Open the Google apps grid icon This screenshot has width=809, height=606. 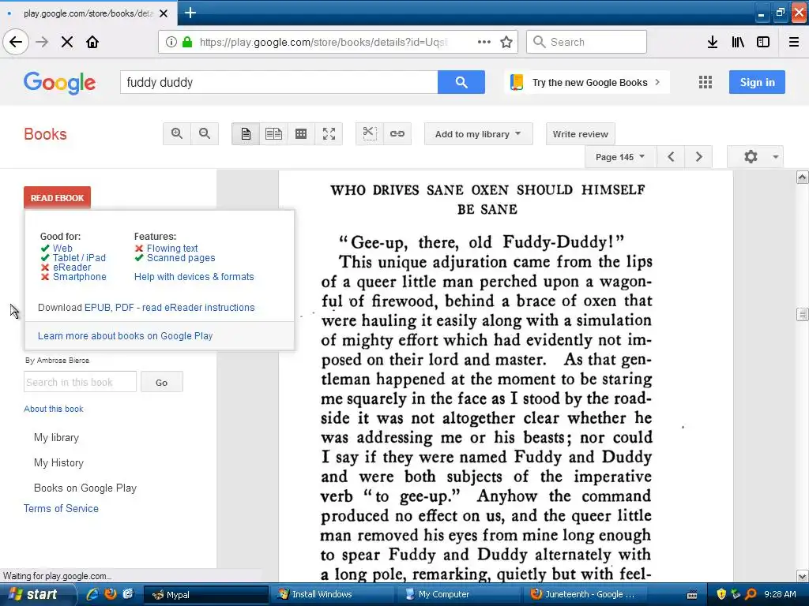pos(706,82)
